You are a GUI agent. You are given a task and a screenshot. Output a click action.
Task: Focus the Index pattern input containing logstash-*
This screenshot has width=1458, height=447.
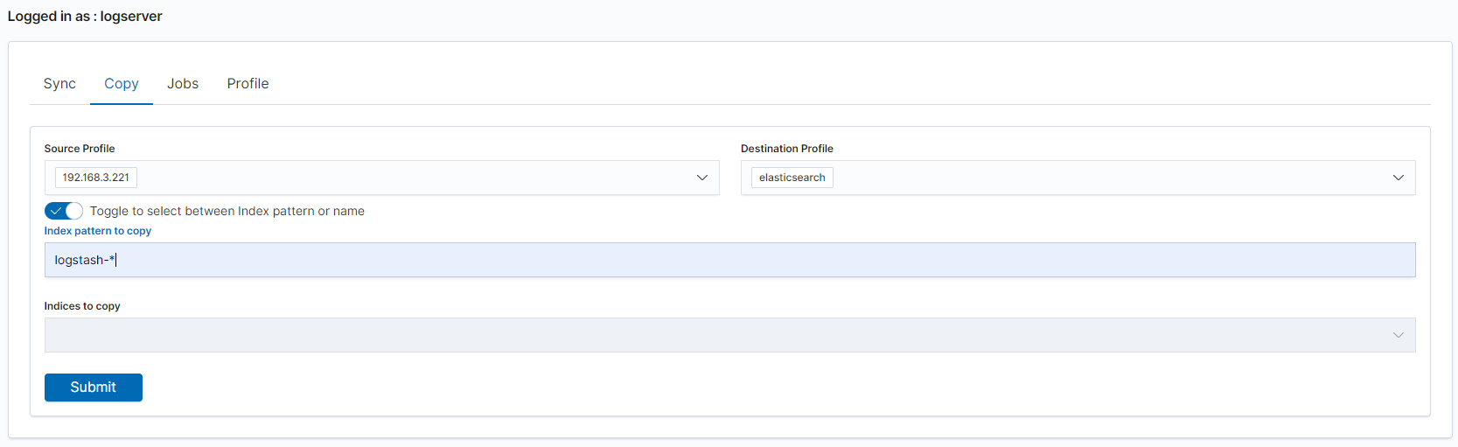(x=729, y=260)
